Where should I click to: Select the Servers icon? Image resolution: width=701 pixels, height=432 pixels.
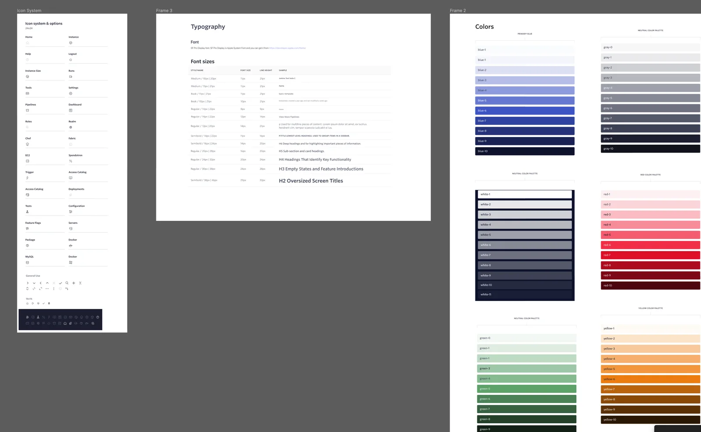pyautogui.click(x=71, y=229)
